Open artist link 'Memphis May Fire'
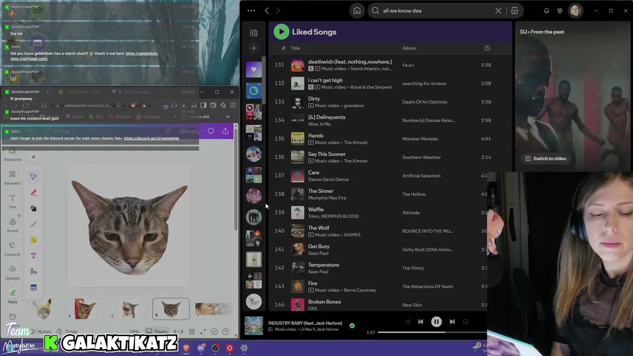The width and height of the screenshot is (633, 356). coord(327,198)
